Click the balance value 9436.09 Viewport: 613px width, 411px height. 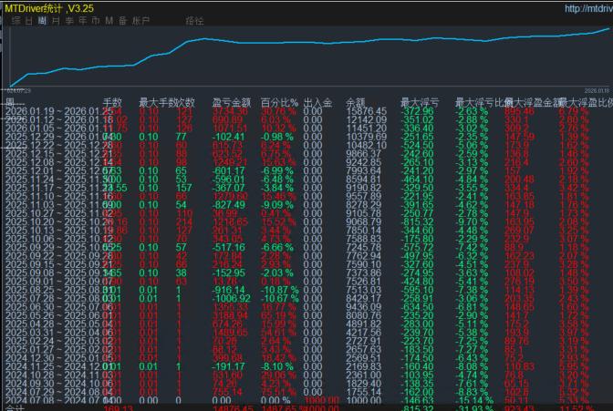tap(364, 307)
